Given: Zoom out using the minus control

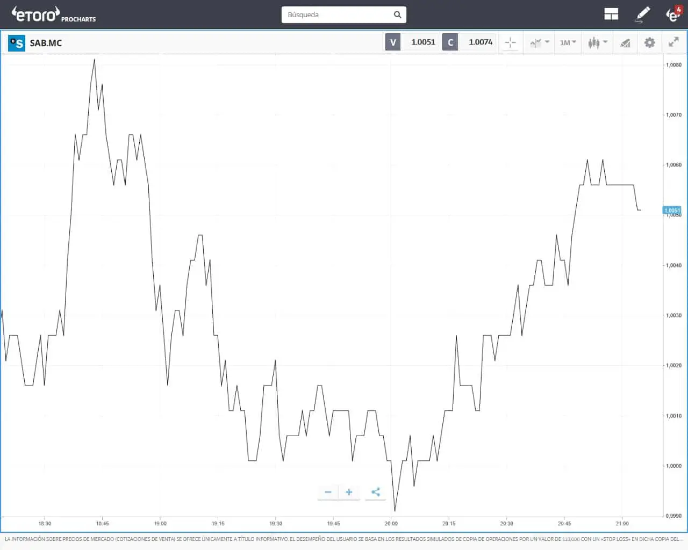Looking at the screenshot, I should [328, 491].
